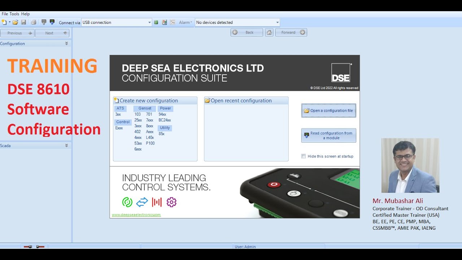Expand the Scada panel section
The height and width of the screenshot is (260, 462).
66,146
